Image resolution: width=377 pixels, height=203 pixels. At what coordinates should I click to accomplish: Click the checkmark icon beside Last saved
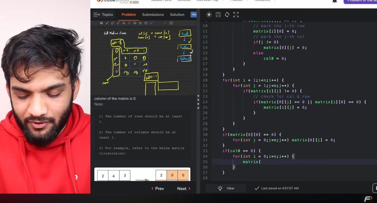pos(257,188)
